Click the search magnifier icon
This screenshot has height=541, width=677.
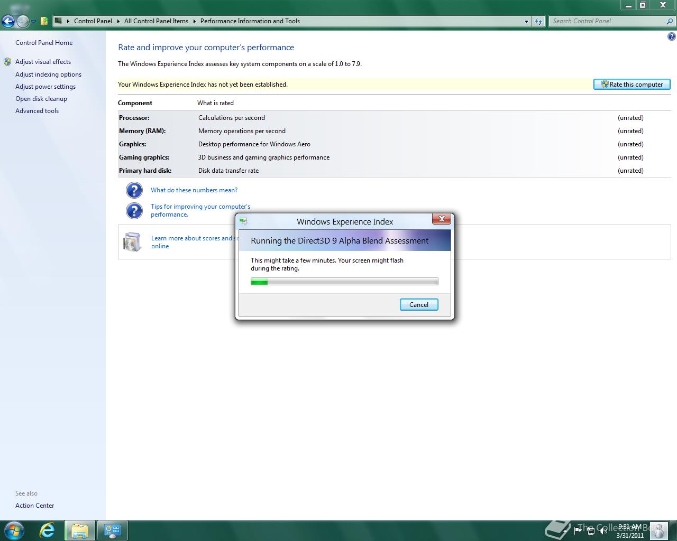(x=670, y=21)
